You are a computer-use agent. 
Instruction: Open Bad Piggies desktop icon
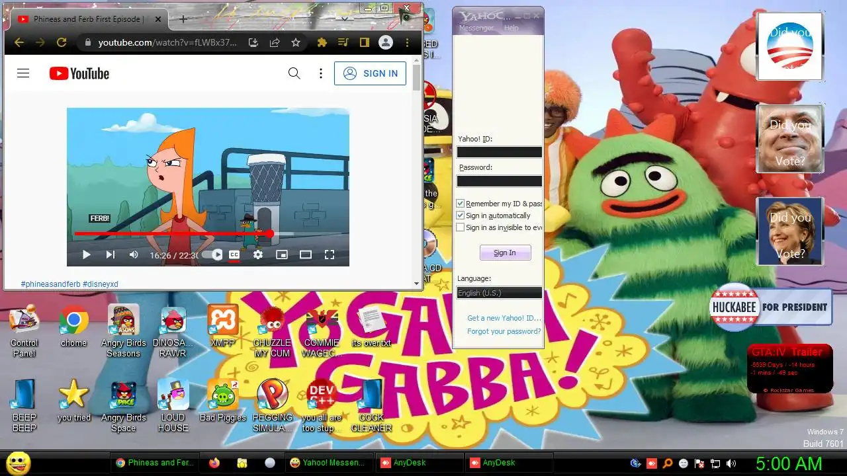click(223, 401)
